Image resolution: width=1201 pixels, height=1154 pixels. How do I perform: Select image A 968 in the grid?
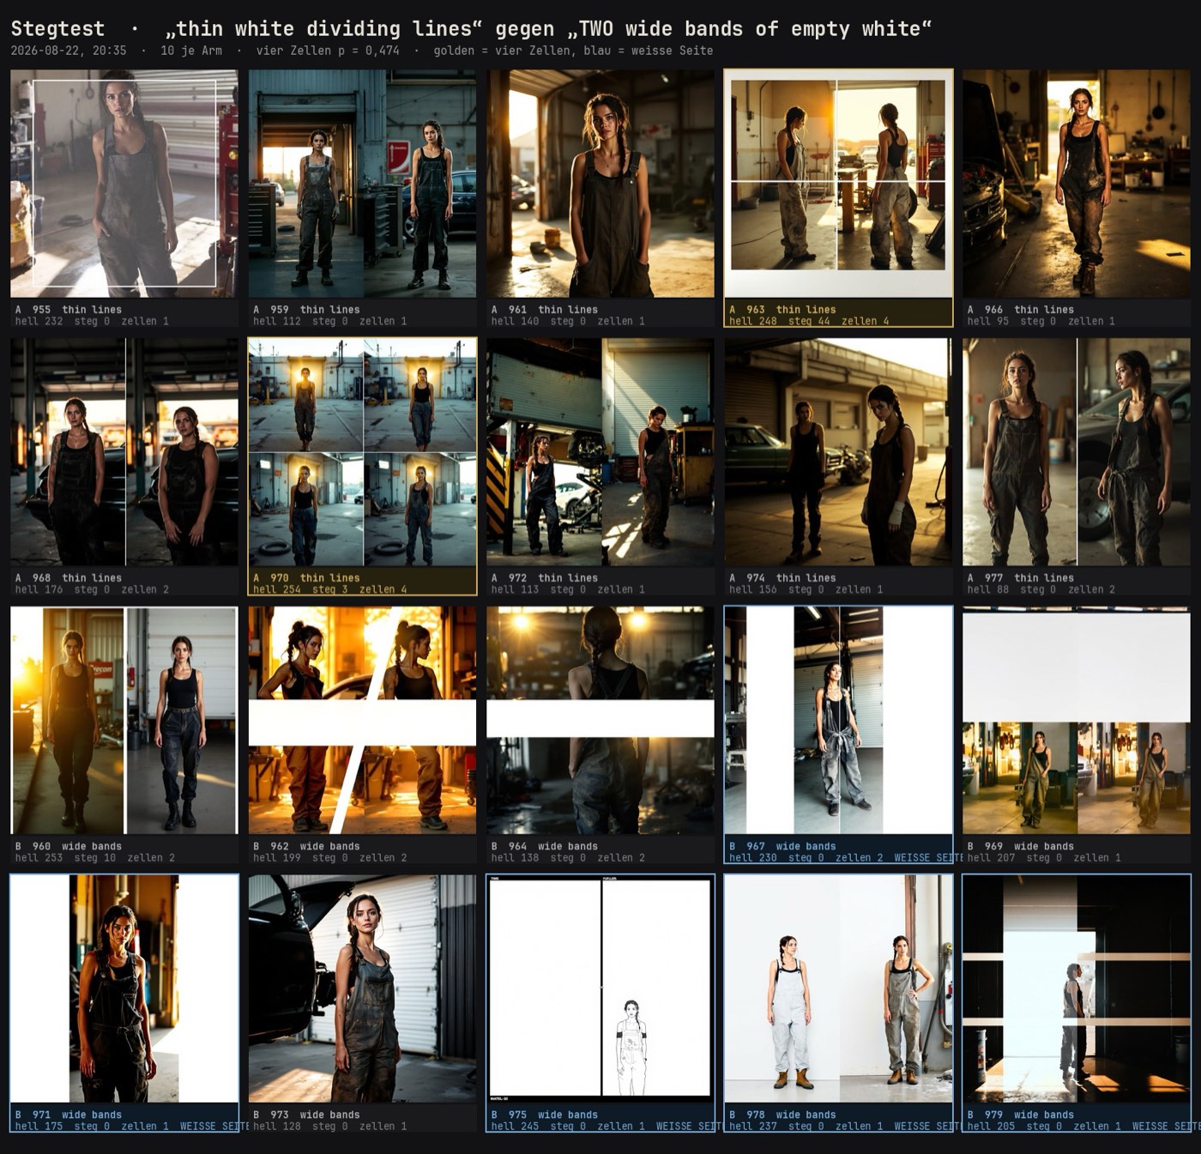point(124,452)
